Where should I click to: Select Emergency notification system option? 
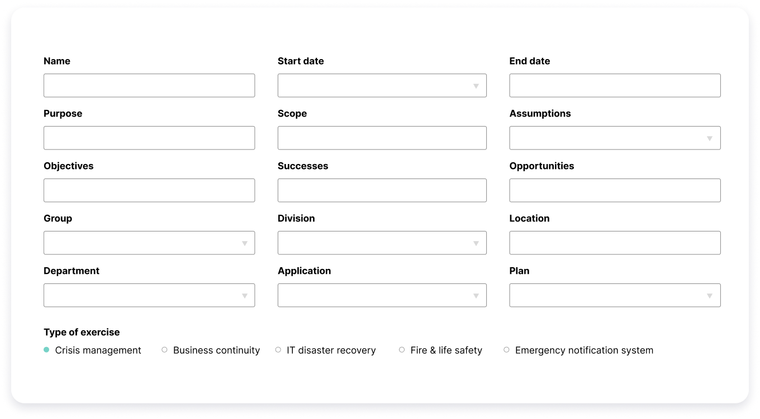click(506, 350)
